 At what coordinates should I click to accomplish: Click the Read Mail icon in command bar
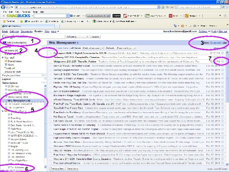click(190, 26)
